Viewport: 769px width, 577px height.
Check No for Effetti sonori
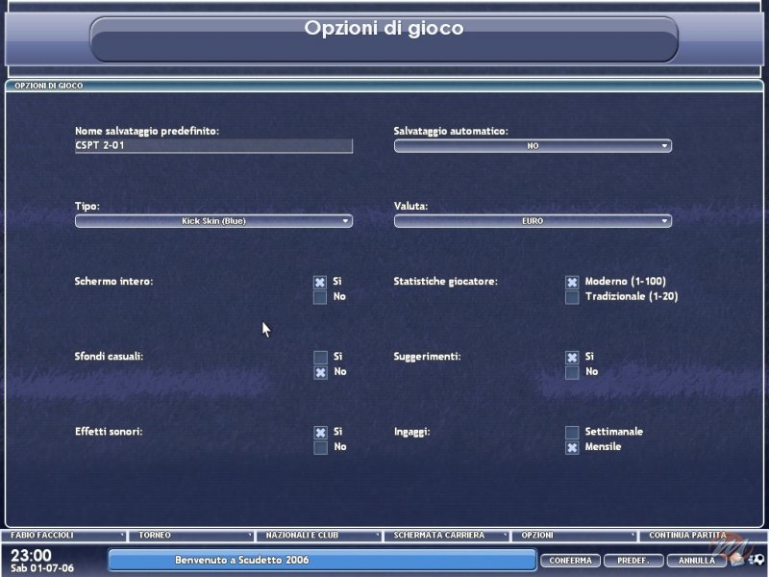[x=319, y=446]
